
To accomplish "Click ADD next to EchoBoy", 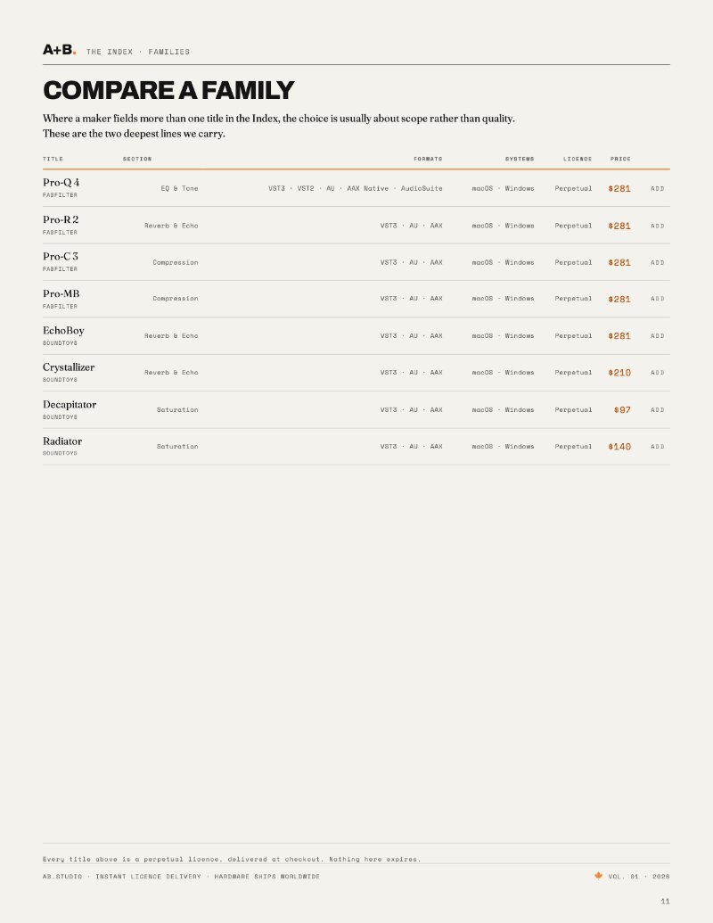I will pyautogui.click(x=657, y=336).
